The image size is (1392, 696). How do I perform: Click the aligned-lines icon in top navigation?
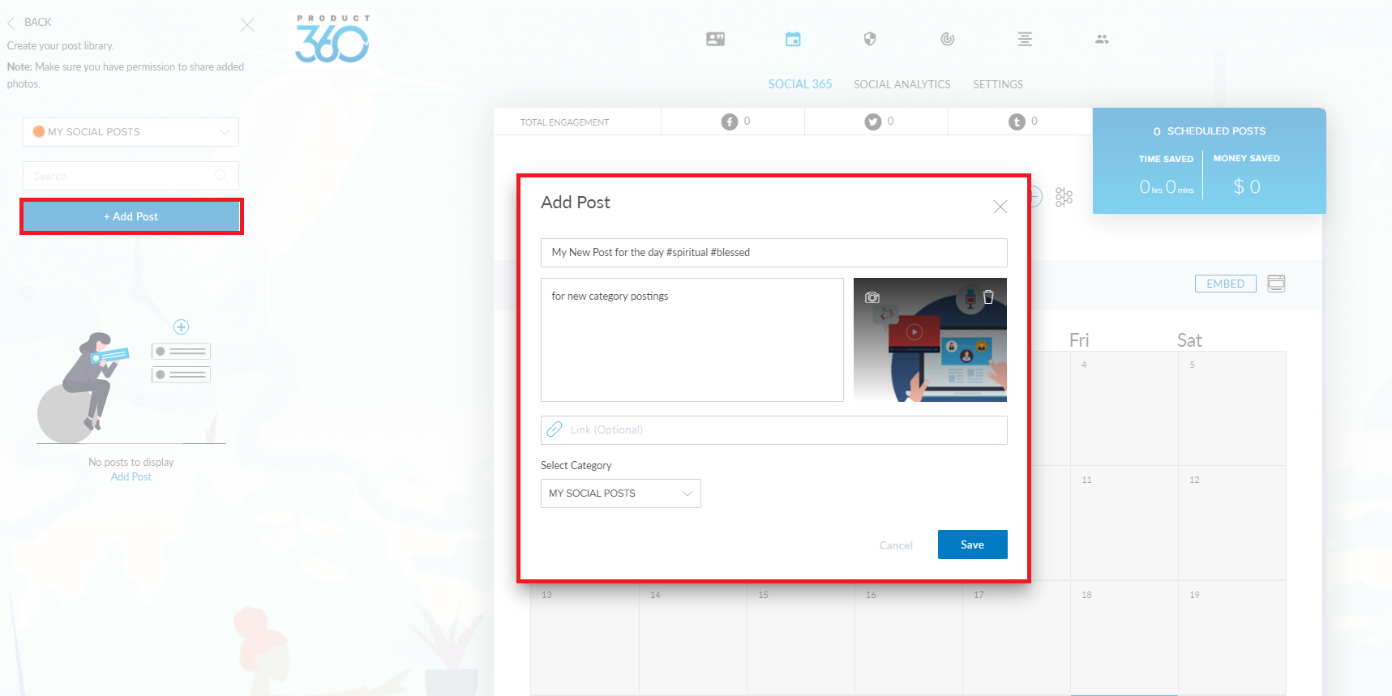tap(1025, 39)
